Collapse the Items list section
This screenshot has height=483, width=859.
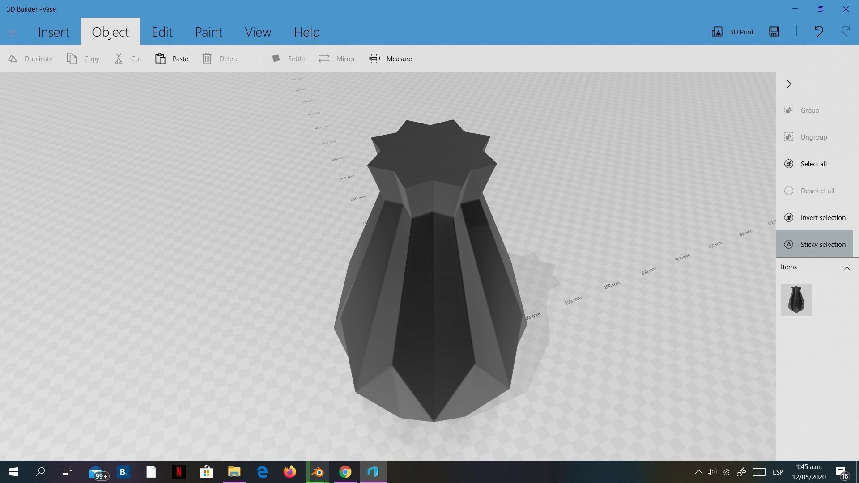(x=846, y=268)
